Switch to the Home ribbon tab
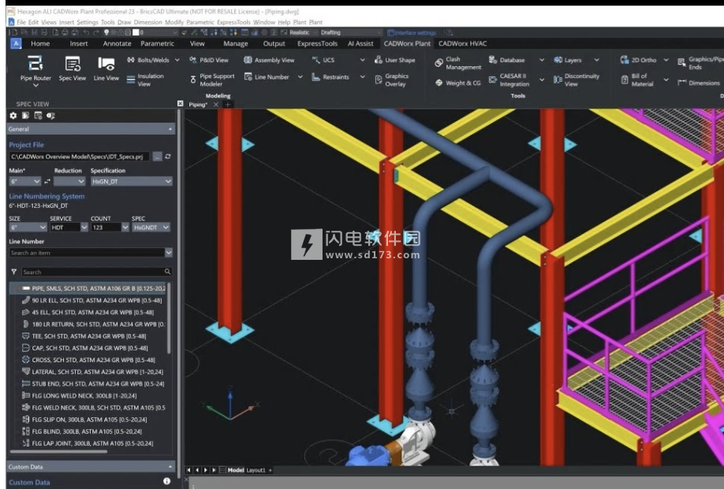 pyautogui.click(x=40, y=43)
